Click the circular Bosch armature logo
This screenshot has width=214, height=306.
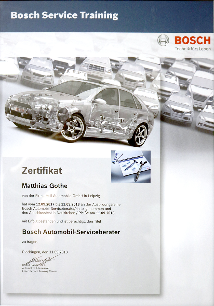[x=163, y=40]
